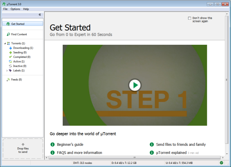Click vertical scrollbar up arrow
Screen dimensions: 231x167
pos(227,14)
